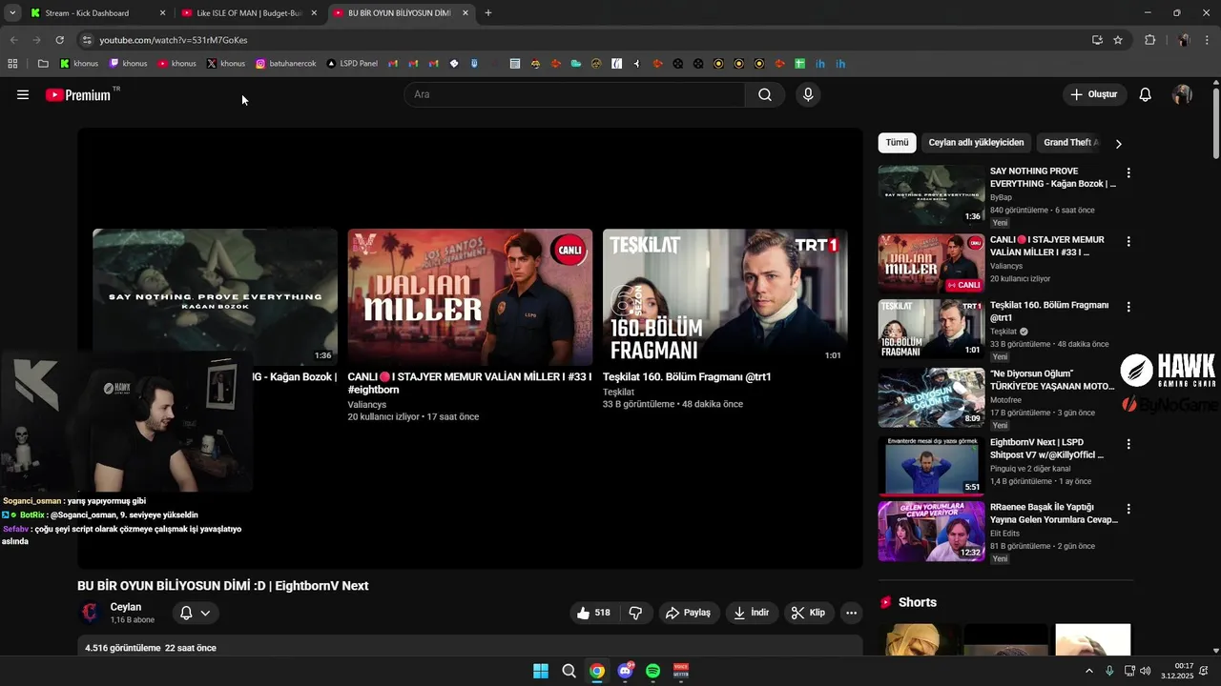Open LSPD Panel bookmark
1221x686 pixels.
click(352, 64)
